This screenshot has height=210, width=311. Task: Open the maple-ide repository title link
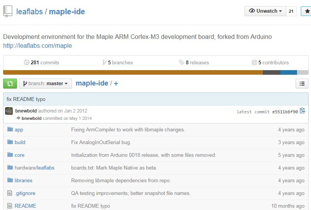coord(67,12)
